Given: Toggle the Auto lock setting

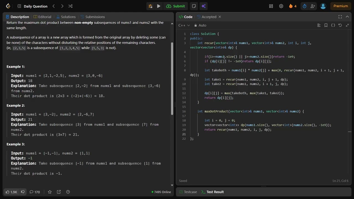Looking at the screenshot, I should point(200,25).
